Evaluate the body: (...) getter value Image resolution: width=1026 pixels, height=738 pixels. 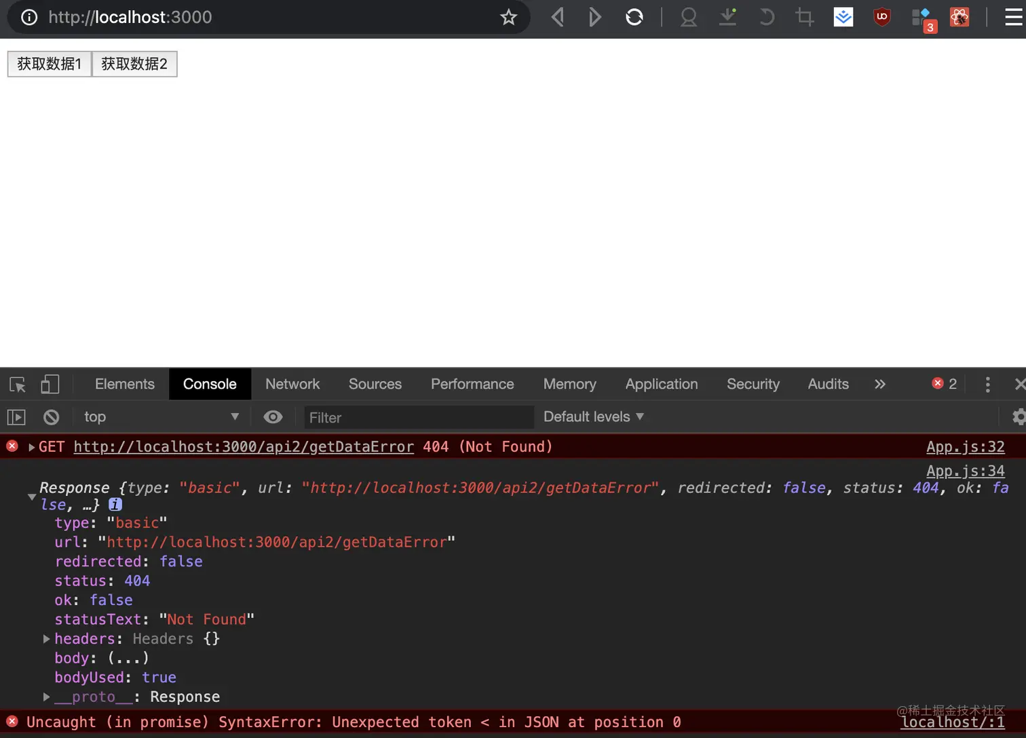[128, 658]
